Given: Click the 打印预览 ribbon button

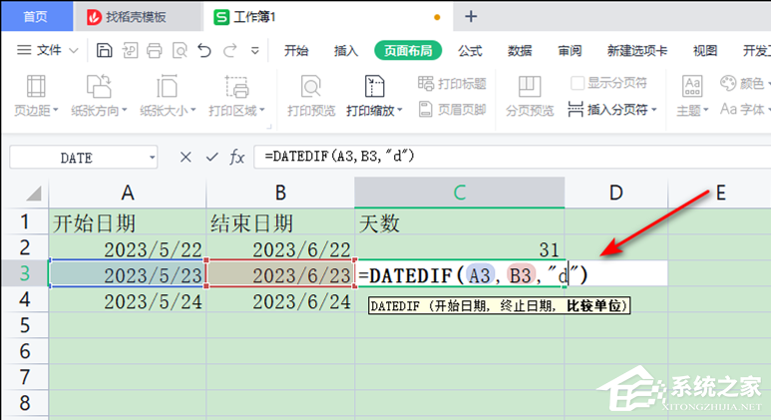Looking at the screenshot, I should [311, 96].
